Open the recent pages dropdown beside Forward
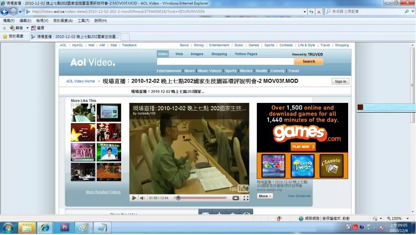 (x=20, y=12)
